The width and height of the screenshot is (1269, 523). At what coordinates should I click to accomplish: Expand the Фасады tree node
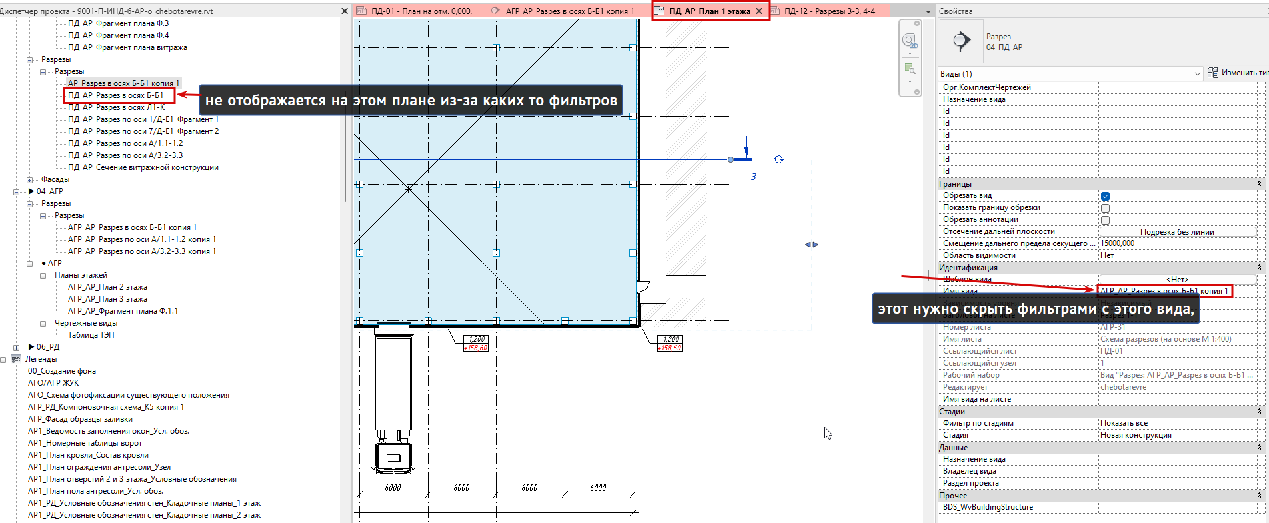point(30,179)
